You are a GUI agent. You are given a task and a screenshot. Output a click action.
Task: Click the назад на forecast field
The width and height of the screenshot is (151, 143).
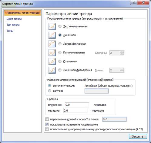point(75,110)
